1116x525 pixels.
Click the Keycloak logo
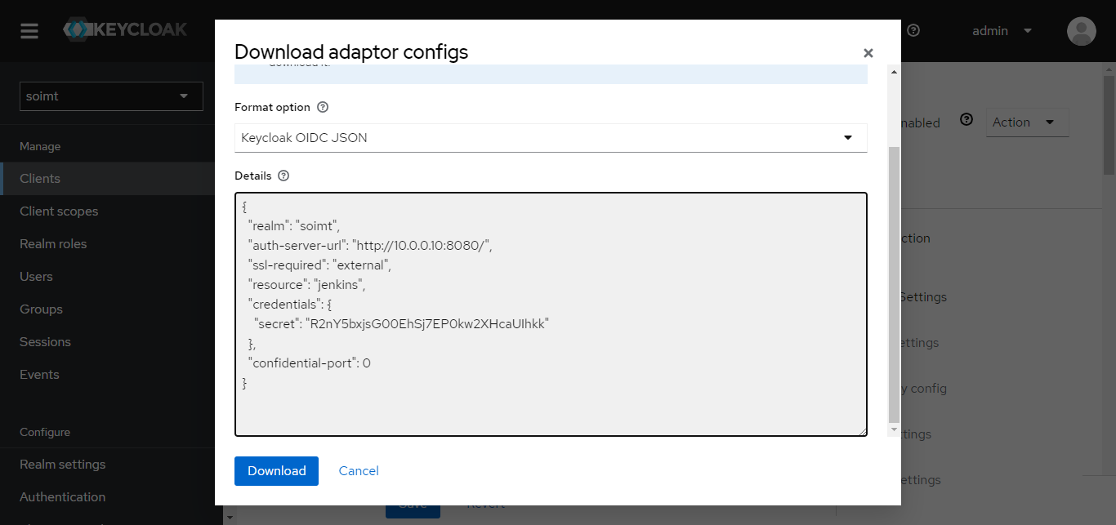[x=125, y=30]
